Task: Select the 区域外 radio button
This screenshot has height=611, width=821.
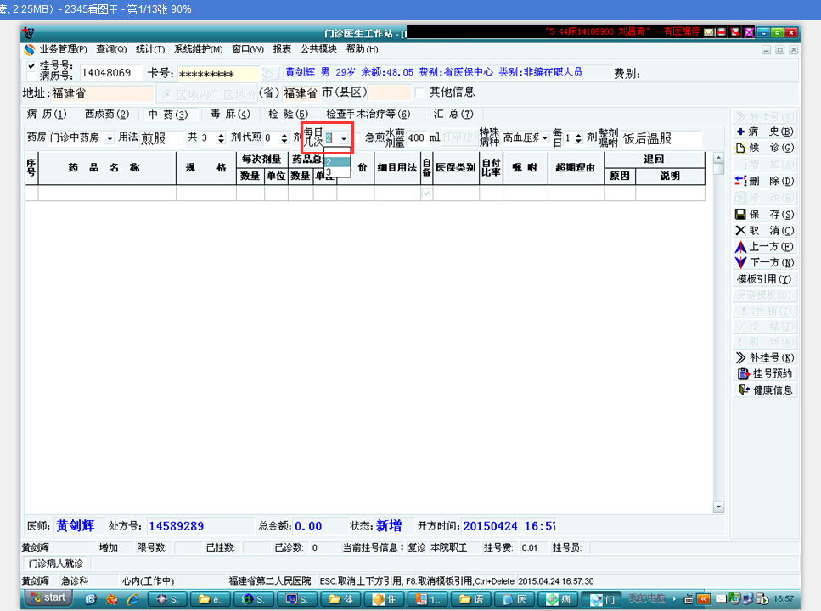Action: (214, 95)
